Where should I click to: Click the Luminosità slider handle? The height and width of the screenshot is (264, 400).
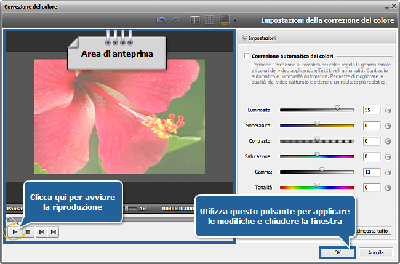[x=337, y=108]
